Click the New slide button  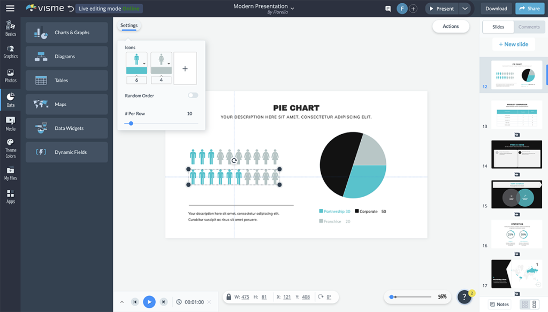(513, 44)
